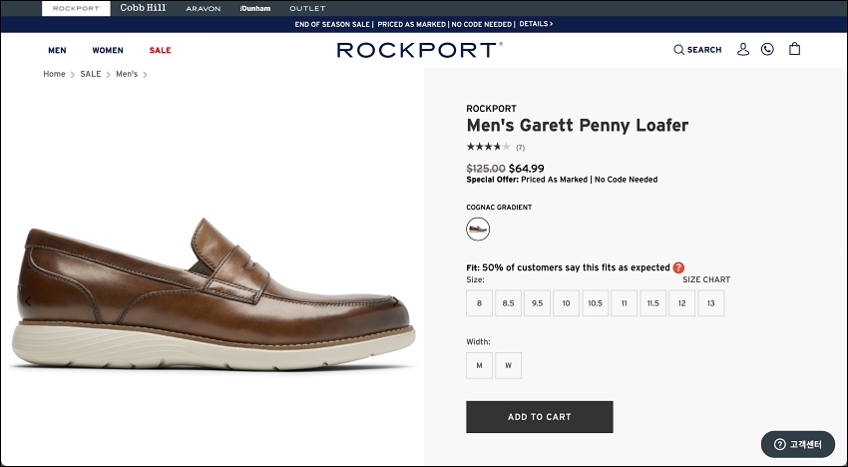The width and height of the screenshot is (848, 467).
Task: Select size 11
Action: [x=625, y=303]
